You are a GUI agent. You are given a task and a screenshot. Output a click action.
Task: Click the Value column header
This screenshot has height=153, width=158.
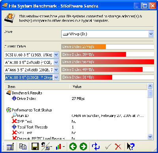tap(108, 87)
